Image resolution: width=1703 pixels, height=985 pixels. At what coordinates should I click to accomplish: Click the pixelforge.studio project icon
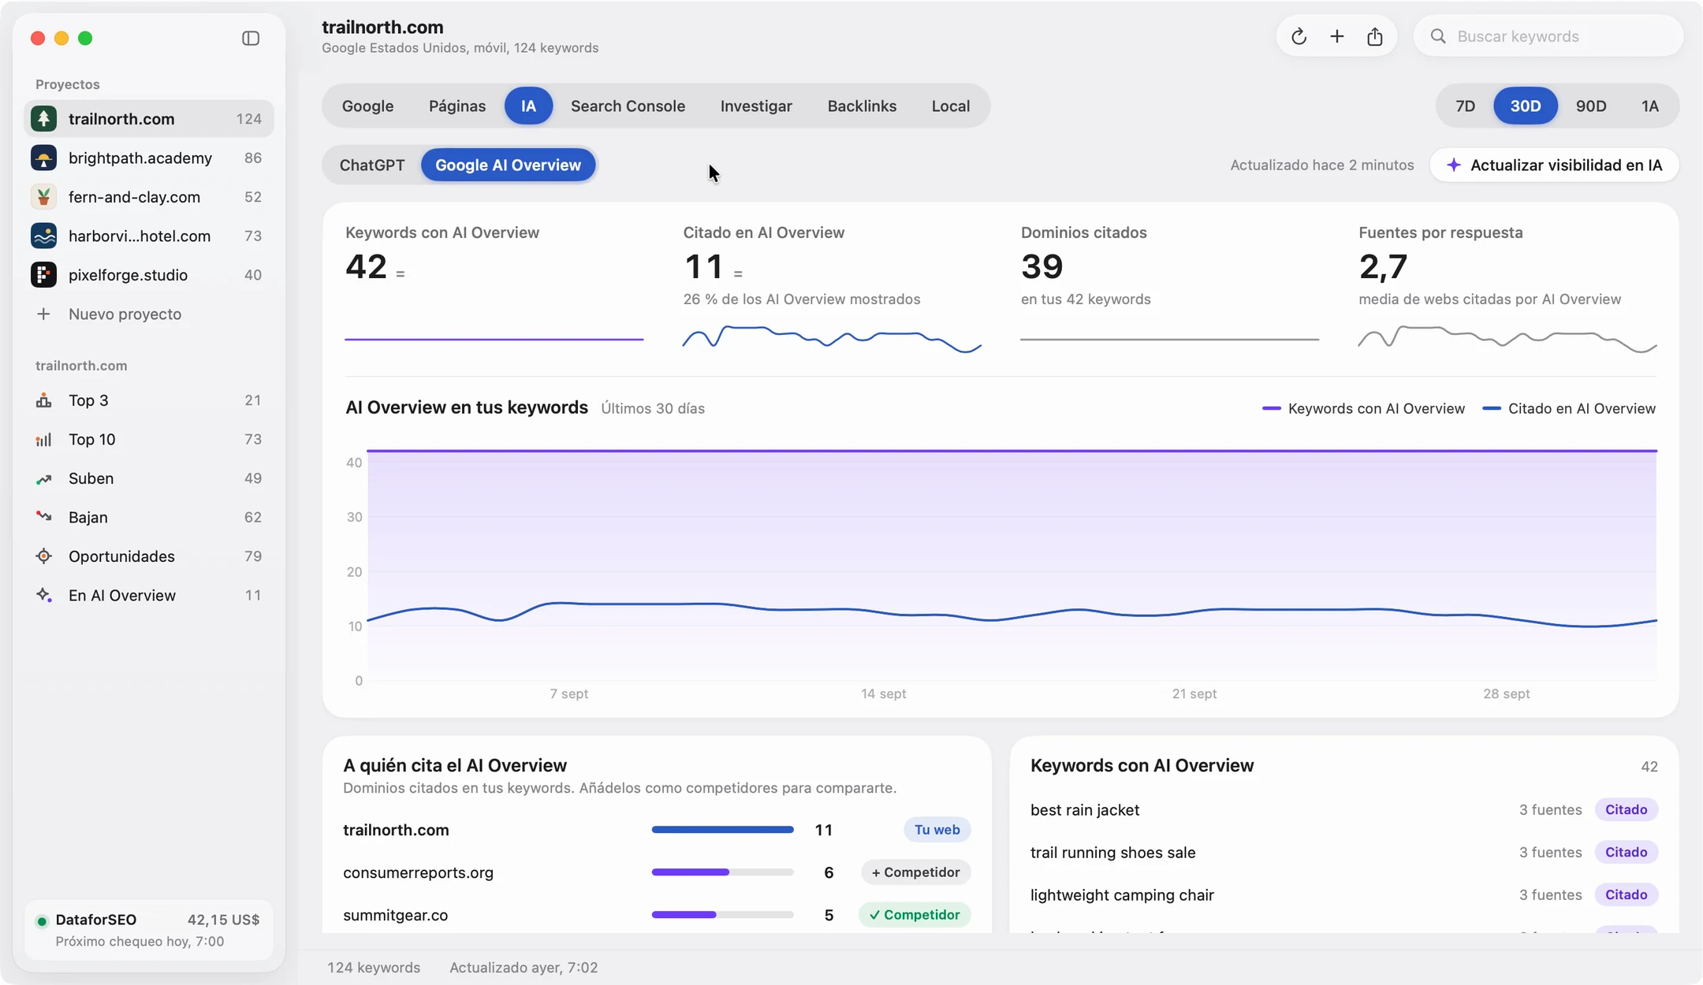43,275
